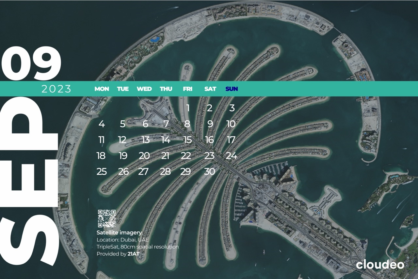Image resolution: width=418 pixels, height=279 pixels.
Task: Select day 17 in the grid
Action: [x=231, y=140]
